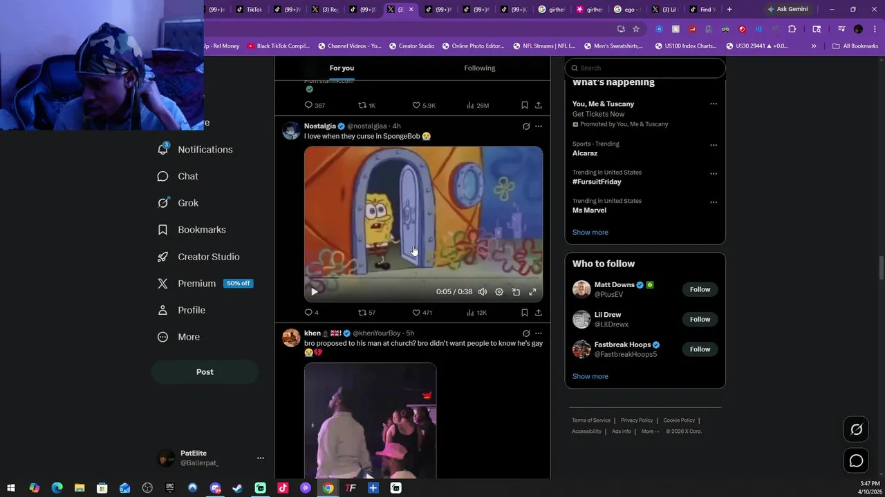Switch to the (3) Lil X browser tab
The height and width of the screenshot is (497, 885).
pos(664,10)
